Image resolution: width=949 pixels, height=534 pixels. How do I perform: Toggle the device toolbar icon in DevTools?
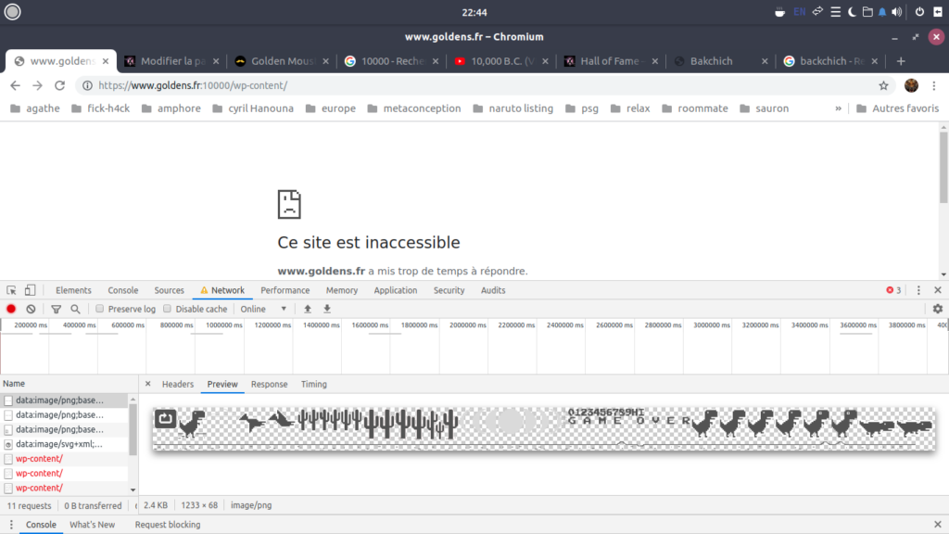[30, 290]
